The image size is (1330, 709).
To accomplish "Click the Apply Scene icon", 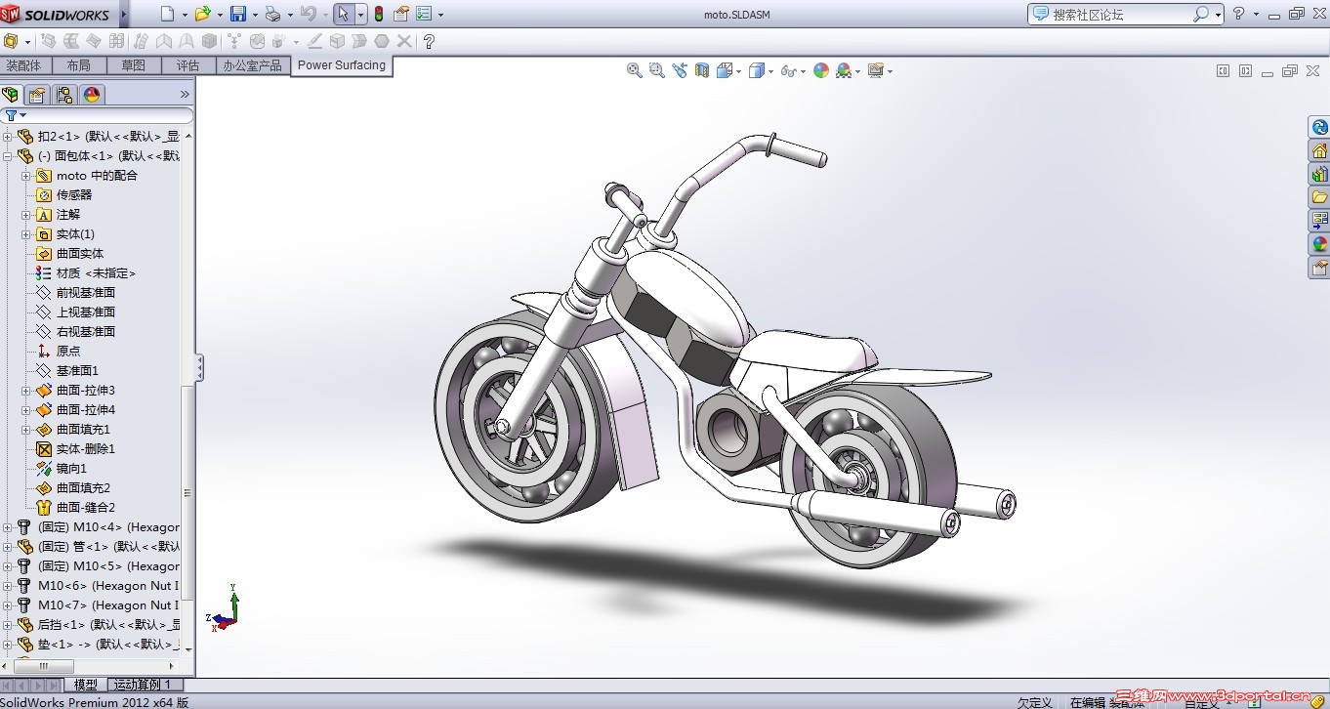I will coord(844,70).
